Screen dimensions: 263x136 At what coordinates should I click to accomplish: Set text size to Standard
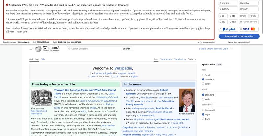click(203, 79)
